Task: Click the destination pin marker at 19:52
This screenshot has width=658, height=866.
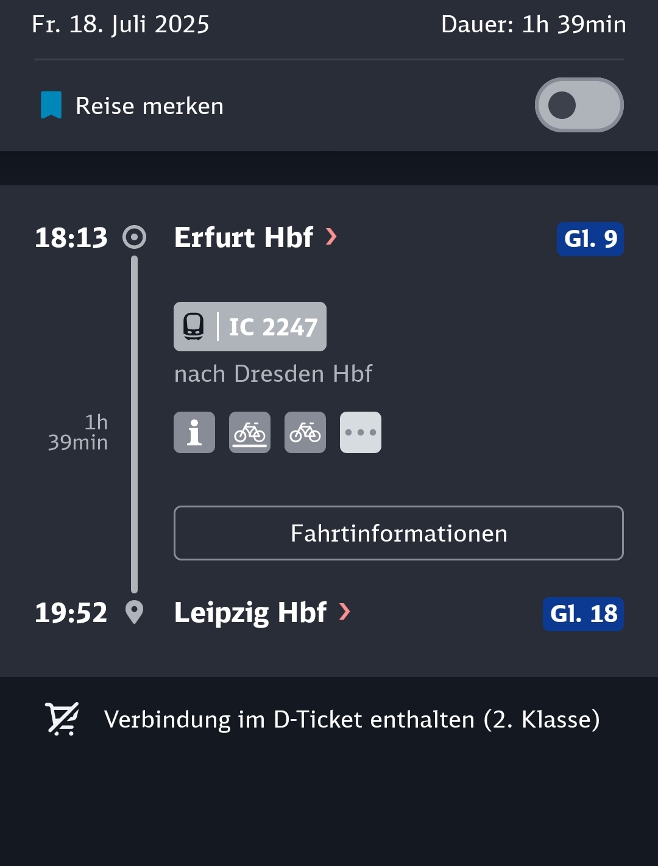Action: [134, 612]
